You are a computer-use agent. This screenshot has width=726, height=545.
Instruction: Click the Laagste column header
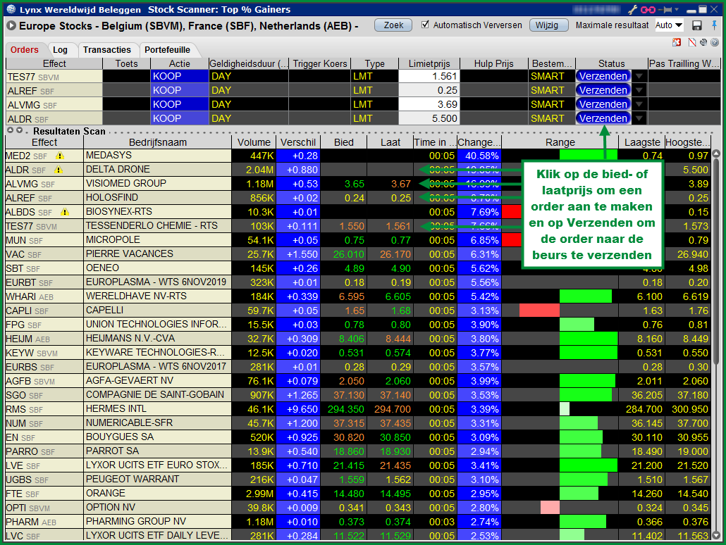point(641,142)
